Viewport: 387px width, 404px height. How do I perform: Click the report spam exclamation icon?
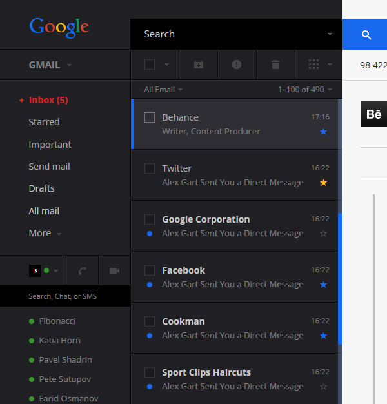point(237,65)
